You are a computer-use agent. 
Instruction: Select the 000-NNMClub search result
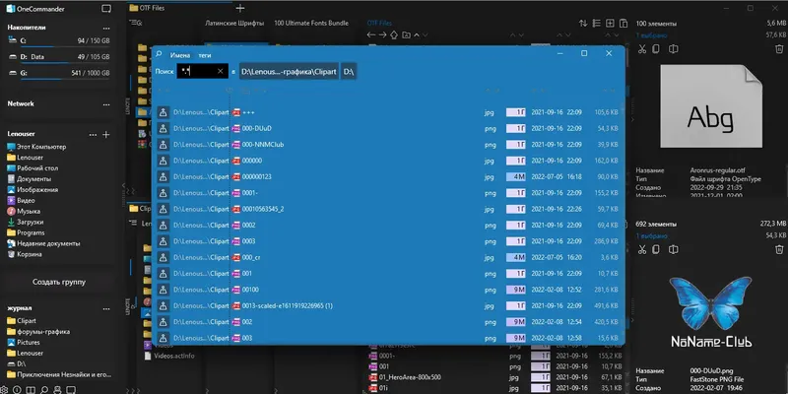387,145
